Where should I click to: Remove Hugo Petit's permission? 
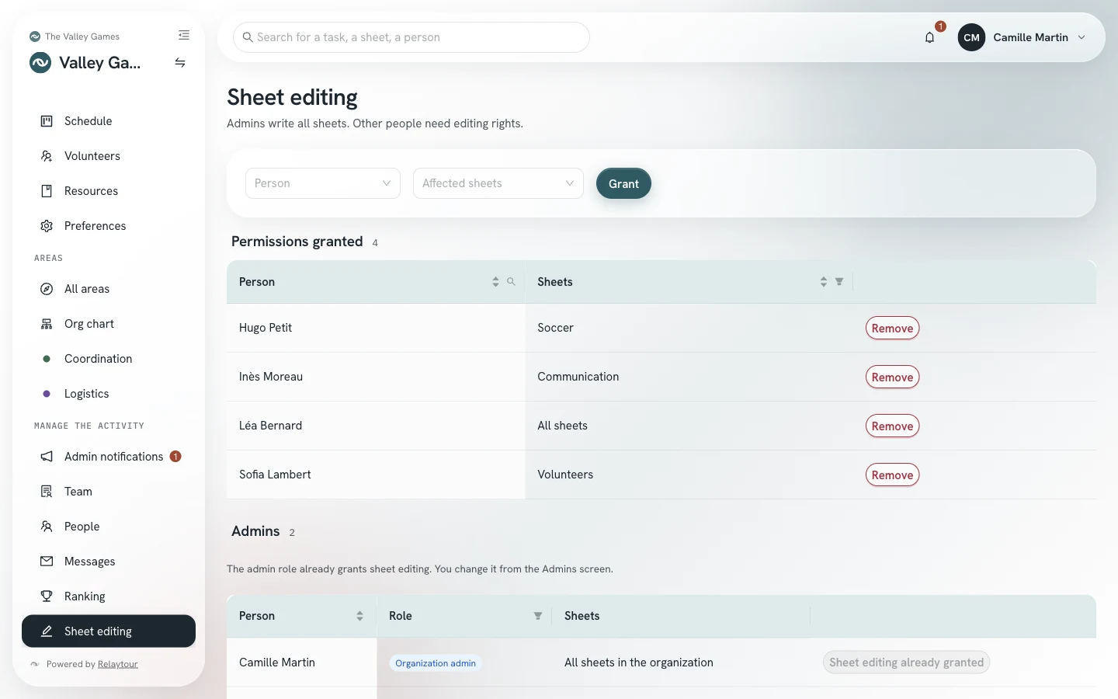892,328
